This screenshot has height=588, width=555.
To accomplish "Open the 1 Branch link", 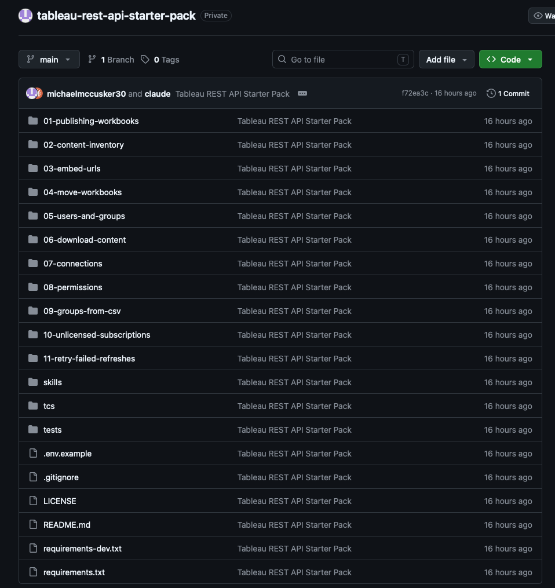I will [x=111, y=59].
